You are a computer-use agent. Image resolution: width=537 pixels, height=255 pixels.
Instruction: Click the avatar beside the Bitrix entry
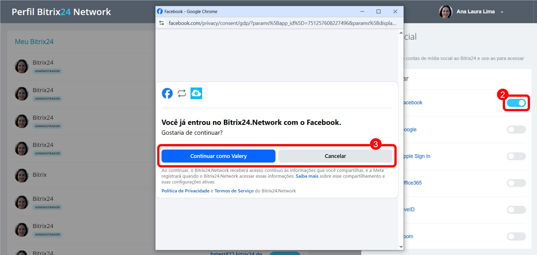coord(22,176)
